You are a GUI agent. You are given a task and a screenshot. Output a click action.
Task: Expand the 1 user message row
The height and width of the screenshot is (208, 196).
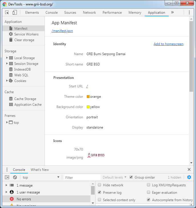[x=6, y=192]
